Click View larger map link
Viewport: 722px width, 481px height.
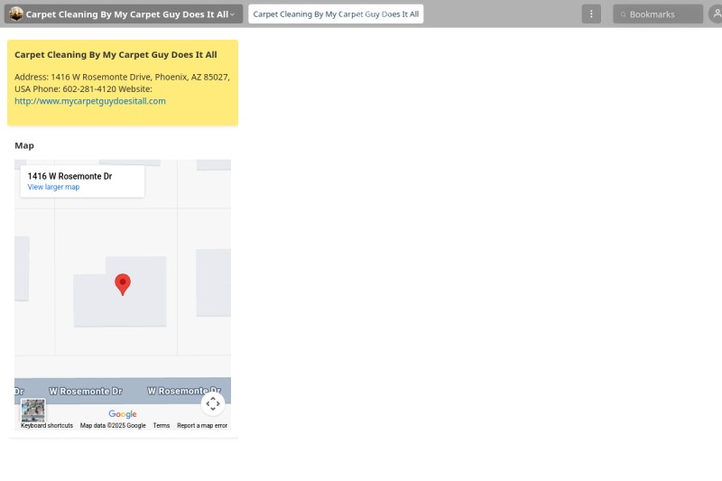(53, 187)
